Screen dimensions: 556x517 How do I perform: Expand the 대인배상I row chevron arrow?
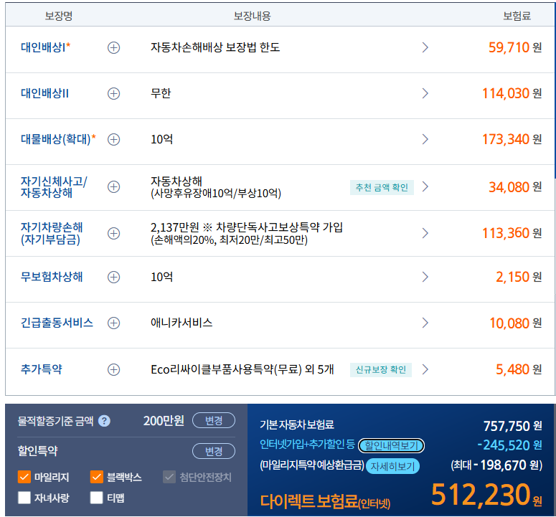[x=425, y=47]
